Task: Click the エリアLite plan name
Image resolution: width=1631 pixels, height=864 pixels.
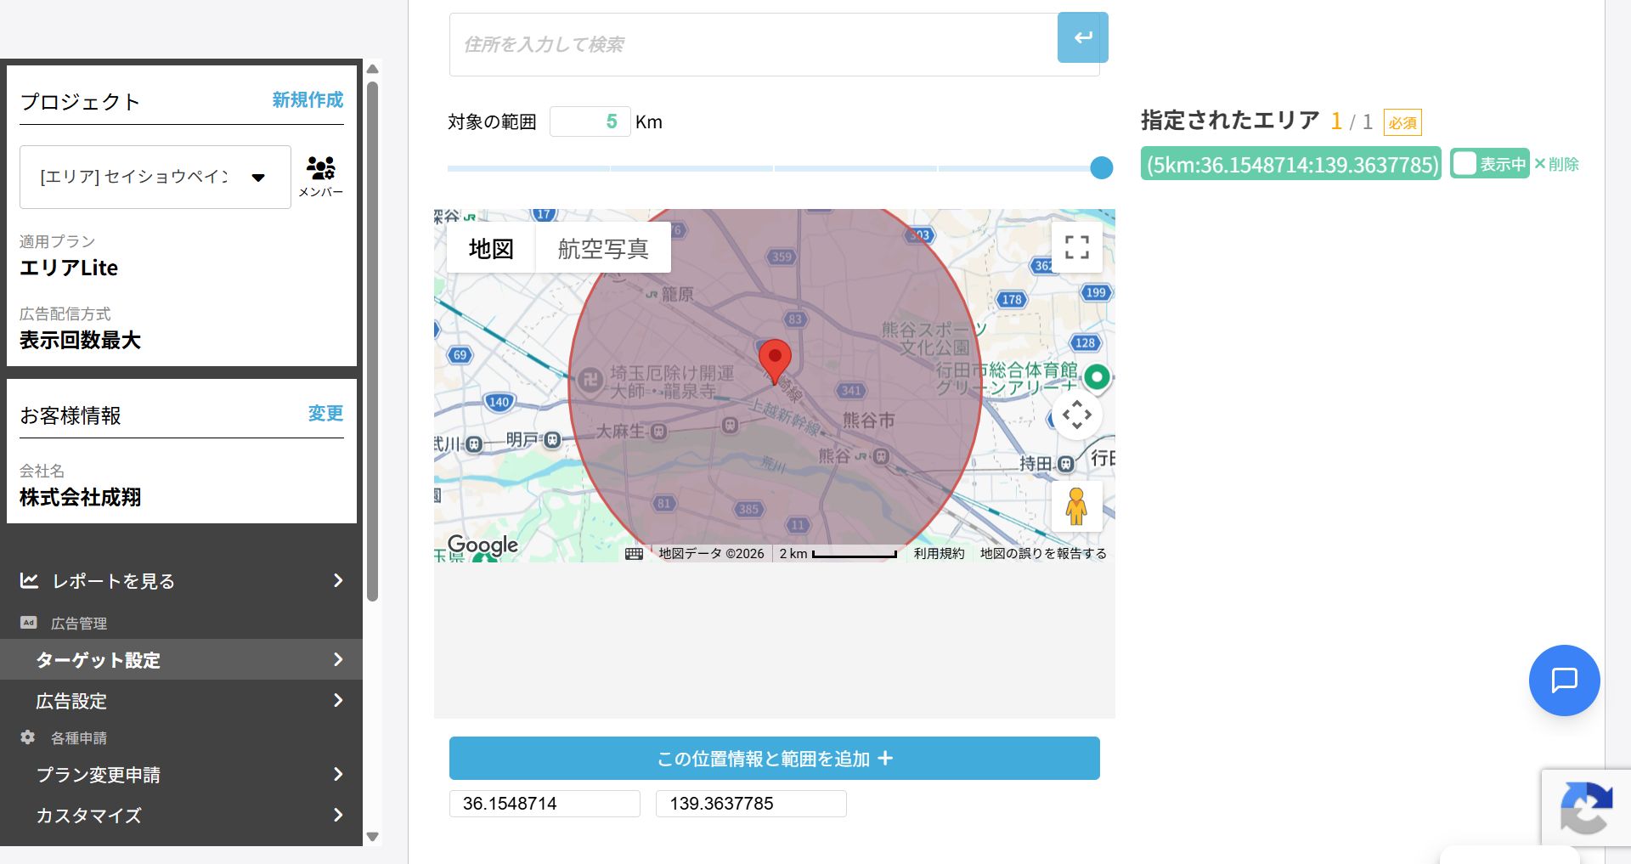Action: (69, 268)
